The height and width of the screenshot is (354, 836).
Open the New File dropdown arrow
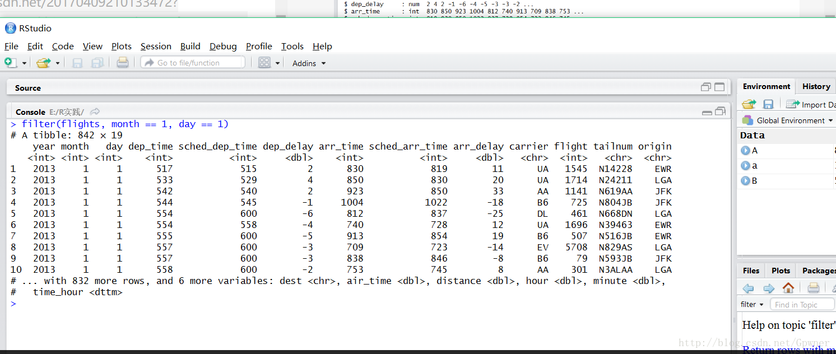point(24,63)
